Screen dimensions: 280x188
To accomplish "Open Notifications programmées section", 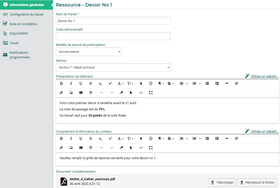I will point(20,55).
